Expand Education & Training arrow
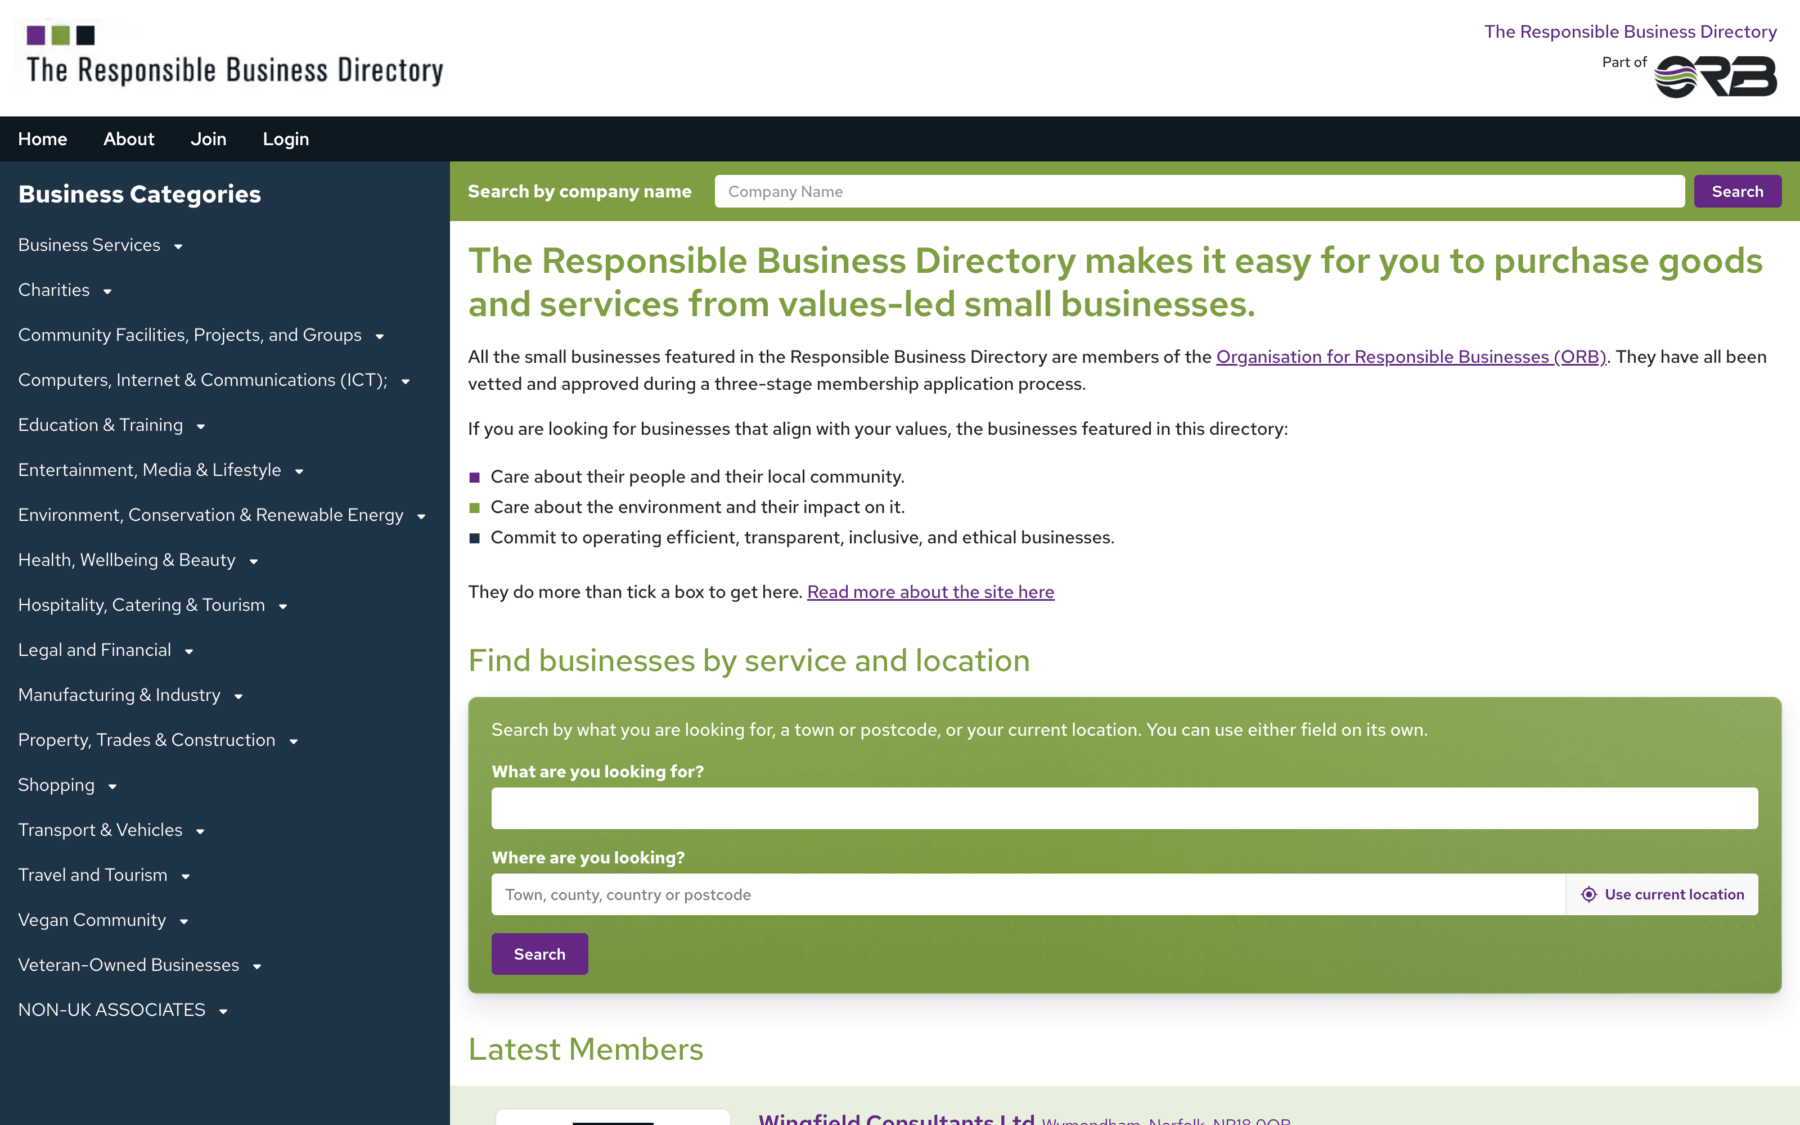Image resolution: width=1800 pixels, height=1125 pixels. [x=201, y=426]
